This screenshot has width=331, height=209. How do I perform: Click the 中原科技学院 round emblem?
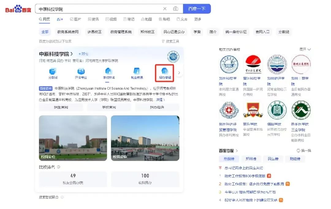tap(173, 57)
